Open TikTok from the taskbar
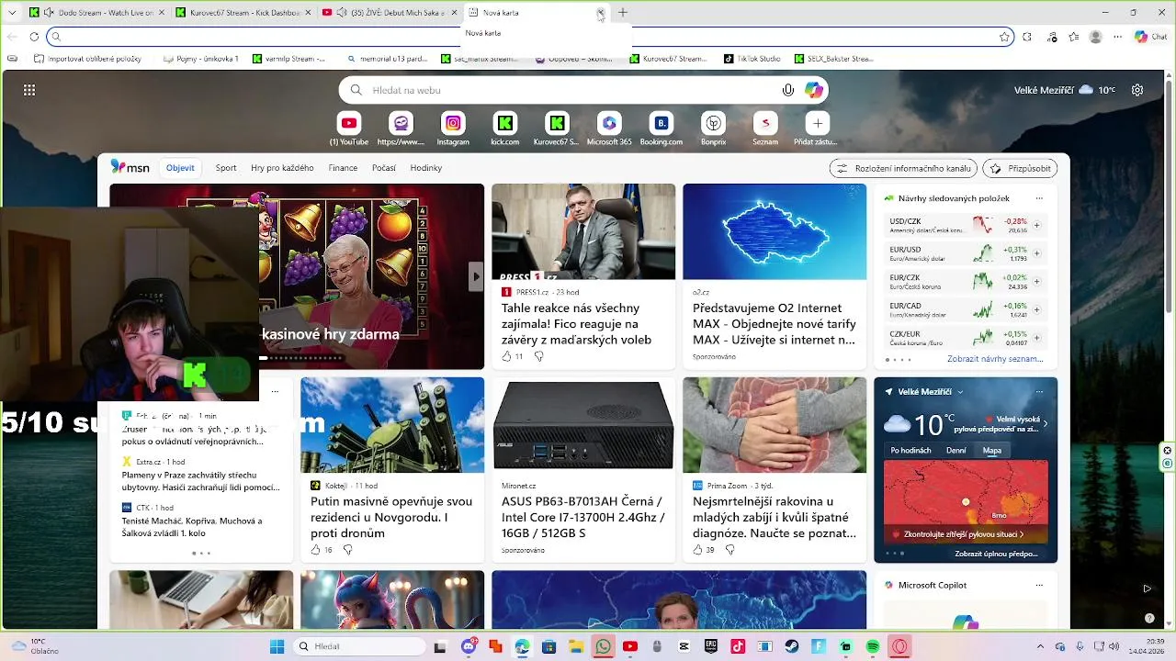Screen dimensions: 1176x661 [737, 646]
